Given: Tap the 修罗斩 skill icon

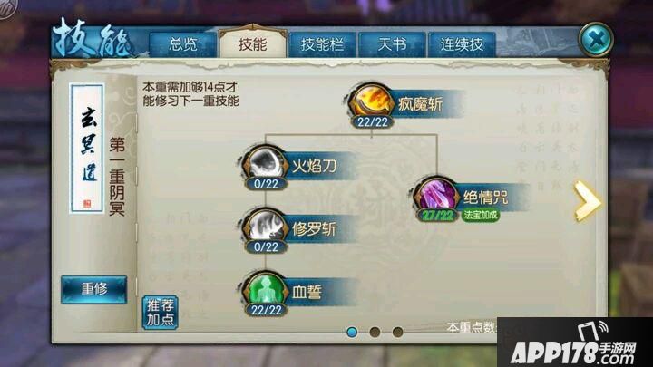Looking at the screenshot, I should tap(265, 227).
